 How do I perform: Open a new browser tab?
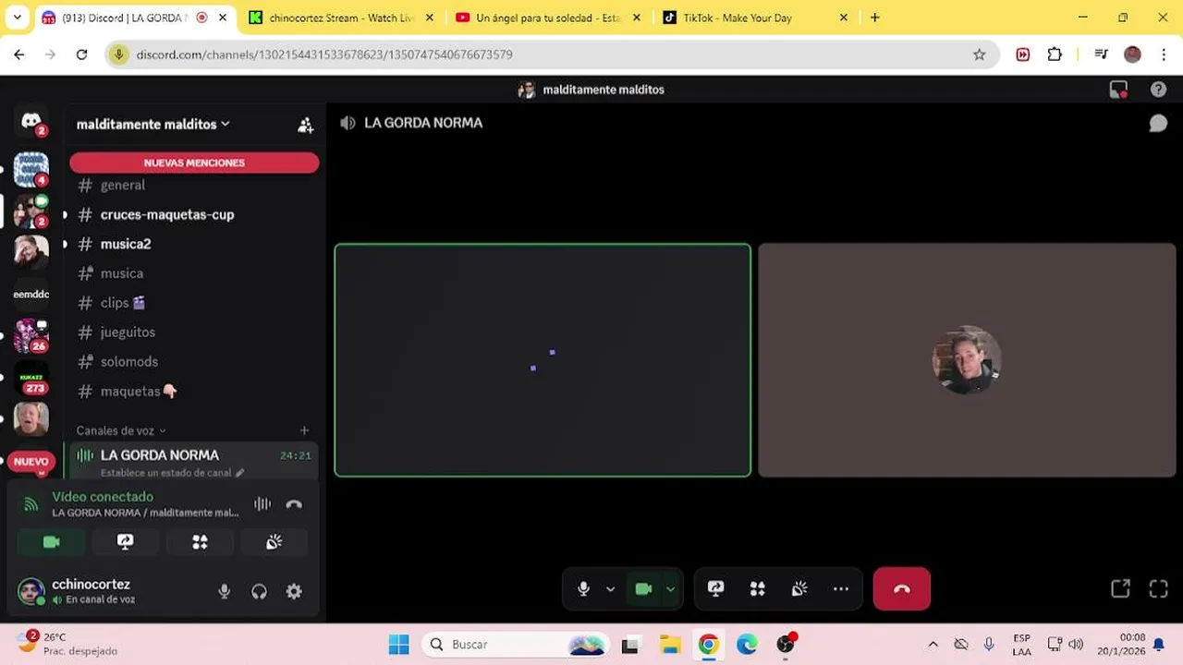point(874,18)
